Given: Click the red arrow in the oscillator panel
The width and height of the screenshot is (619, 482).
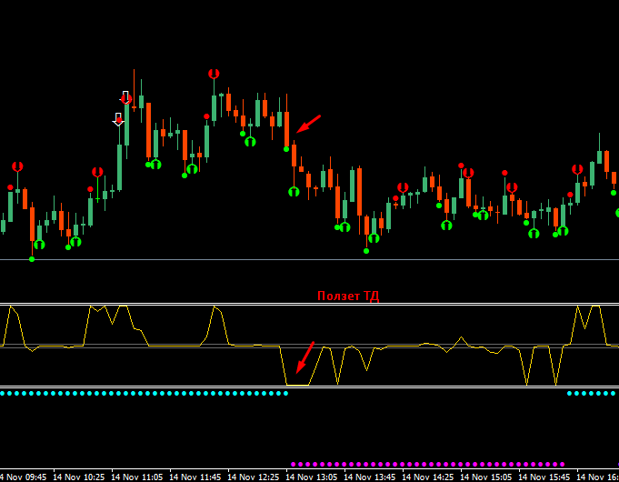Looking at the screenshot, I should [305, 357].
